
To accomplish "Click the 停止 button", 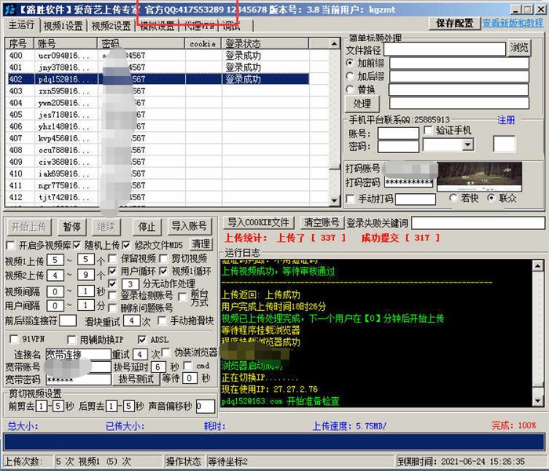I will pyautogui.click(x=147, y=227).
